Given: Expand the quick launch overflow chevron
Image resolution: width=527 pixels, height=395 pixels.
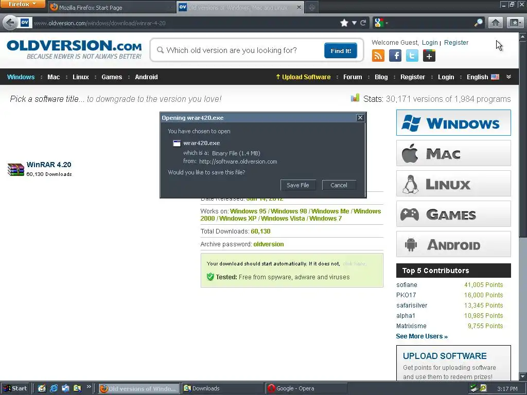Looking at the screenshot, I should pyautogui.click(x=89, y=387).
